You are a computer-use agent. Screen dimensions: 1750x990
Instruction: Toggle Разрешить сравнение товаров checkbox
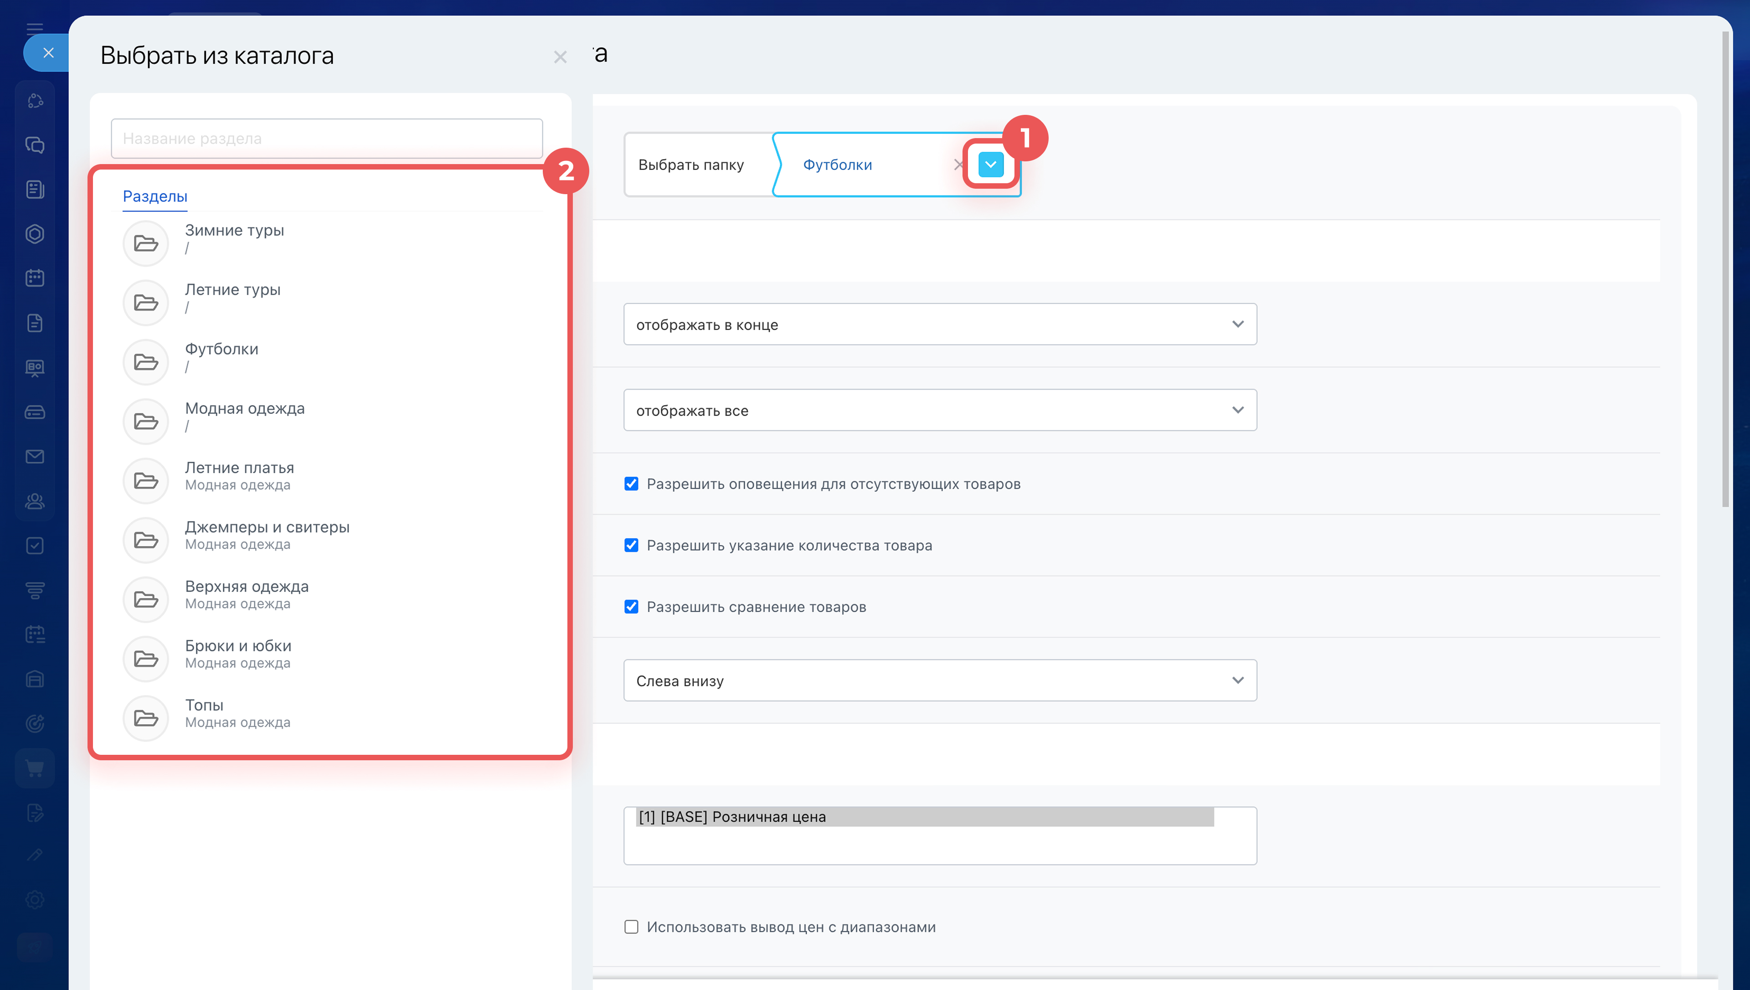(x=631, y=607)
